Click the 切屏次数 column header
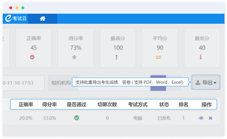 coord(107,104)
